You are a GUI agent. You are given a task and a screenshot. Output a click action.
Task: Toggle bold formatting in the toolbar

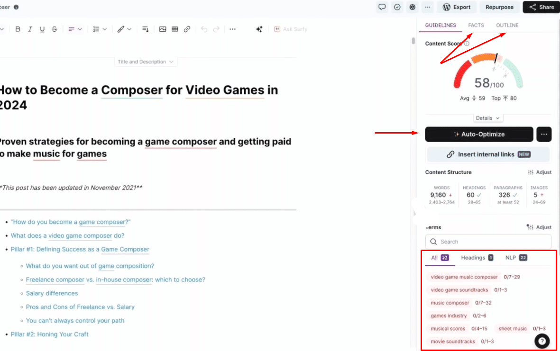[x=18, y=29]
